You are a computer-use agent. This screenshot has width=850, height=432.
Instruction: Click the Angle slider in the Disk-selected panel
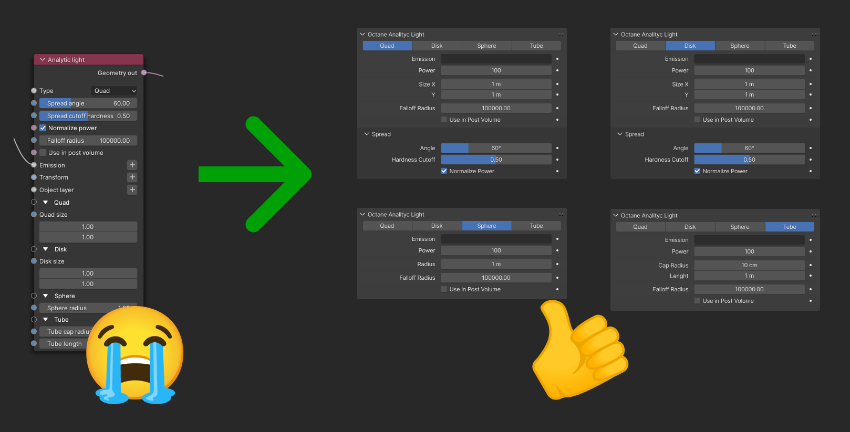(750, 148)
